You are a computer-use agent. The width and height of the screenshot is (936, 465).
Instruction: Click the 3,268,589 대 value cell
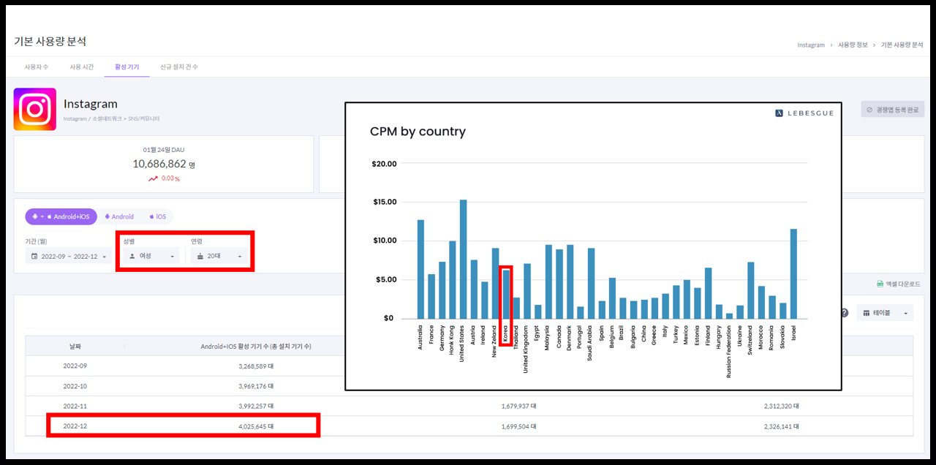pos(256,366)
